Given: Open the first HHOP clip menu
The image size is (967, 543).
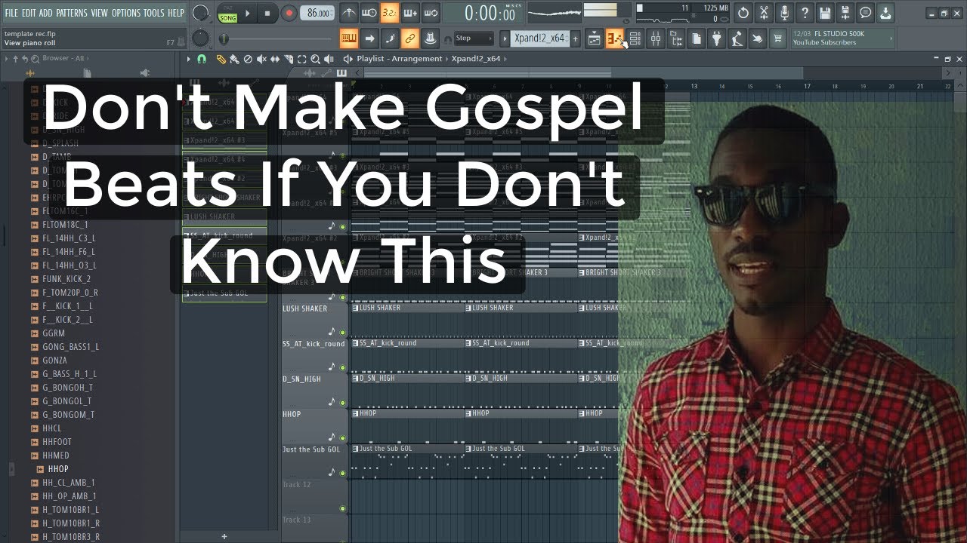Looking at the screenshot, I should (355, 413).
